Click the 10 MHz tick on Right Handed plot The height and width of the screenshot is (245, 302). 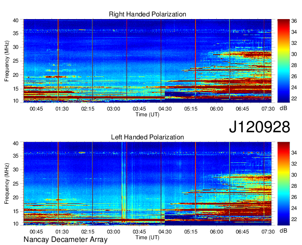pyautogui.click(x=16, y=101)
